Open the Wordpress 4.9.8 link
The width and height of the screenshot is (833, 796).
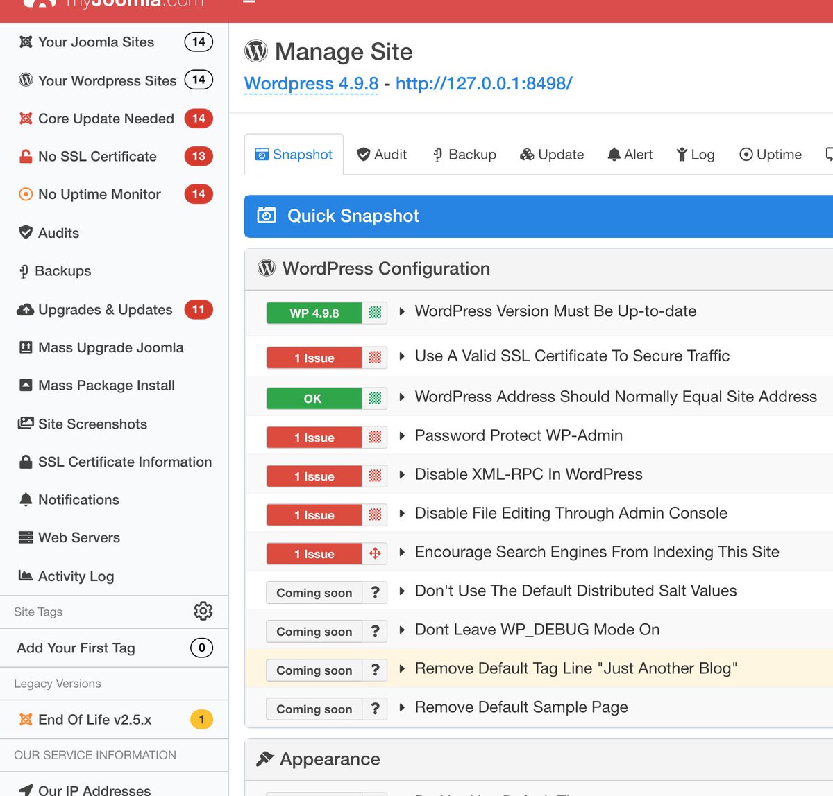point(311,83)
